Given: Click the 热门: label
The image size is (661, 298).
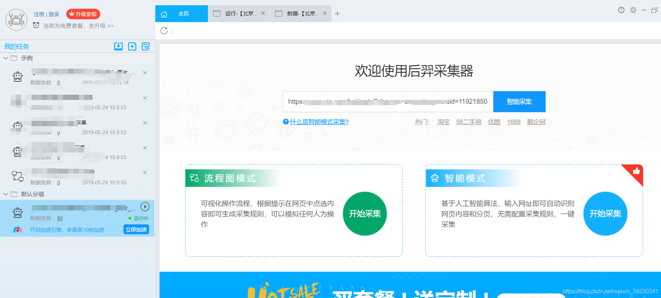Looking at the screenshot, I should [422, 122].
